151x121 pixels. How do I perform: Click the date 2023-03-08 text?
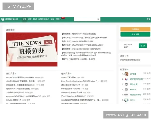point(128,45)
